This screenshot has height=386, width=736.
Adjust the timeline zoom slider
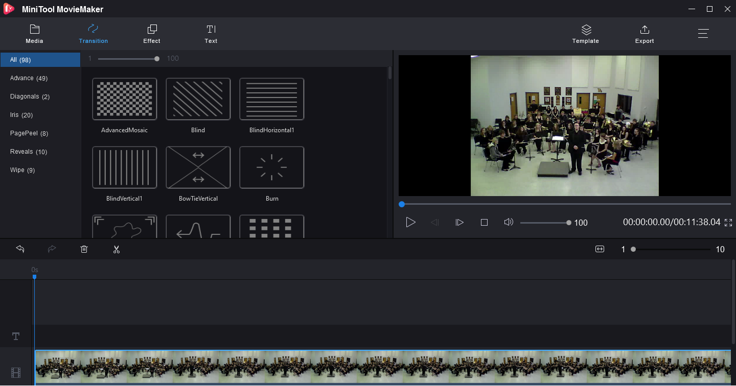tap(672, 250)
